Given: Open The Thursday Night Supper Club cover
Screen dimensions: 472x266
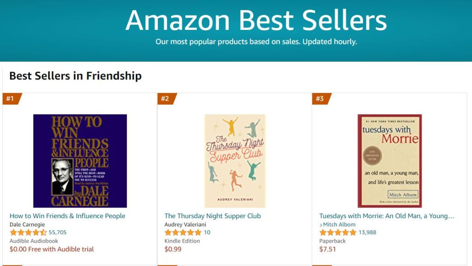Looking at the screenshot, I should (x=235, y=161).
